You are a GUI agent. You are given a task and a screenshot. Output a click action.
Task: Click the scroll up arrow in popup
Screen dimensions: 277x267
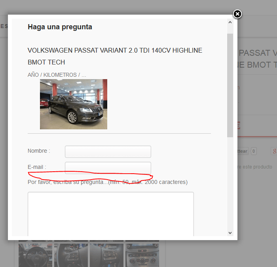pyautogui.click(x=230, y=22)
